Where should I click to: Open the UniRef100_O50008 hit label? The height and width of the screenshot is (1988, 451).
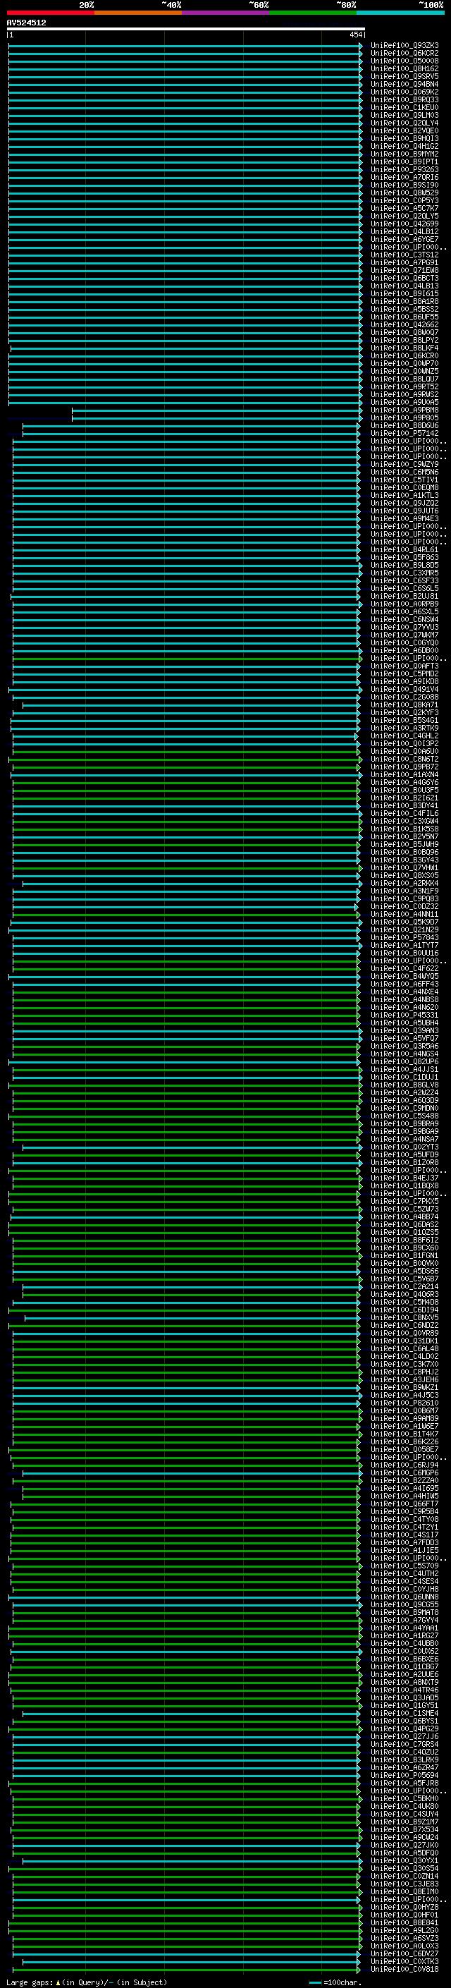[x=404, y=61]
